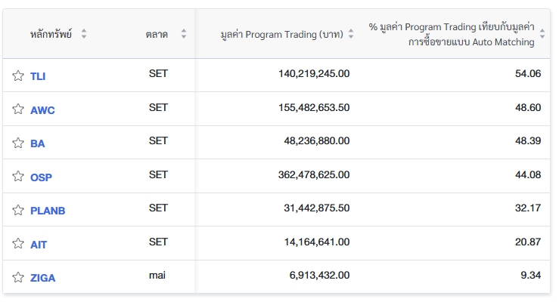The image size is (559, 302).
Task: Add AWC to favorites with star
Action: pyautogui.click(x=18, y=109)
